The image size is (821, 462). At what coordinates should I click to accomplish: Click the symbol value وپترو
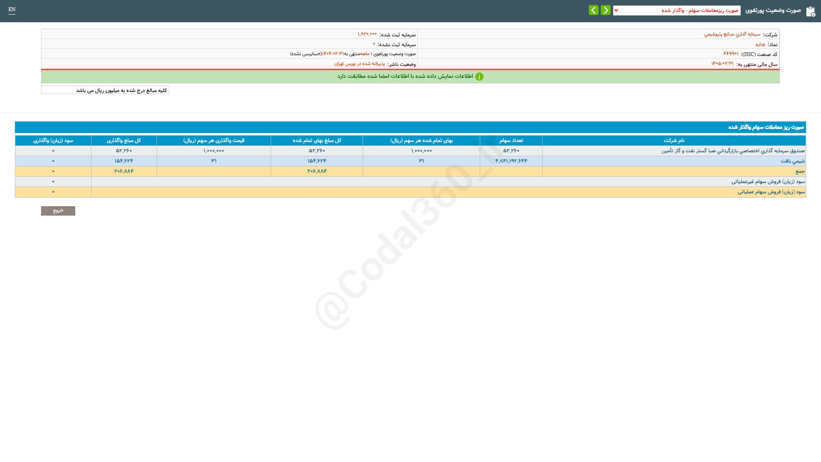(760, 44)
